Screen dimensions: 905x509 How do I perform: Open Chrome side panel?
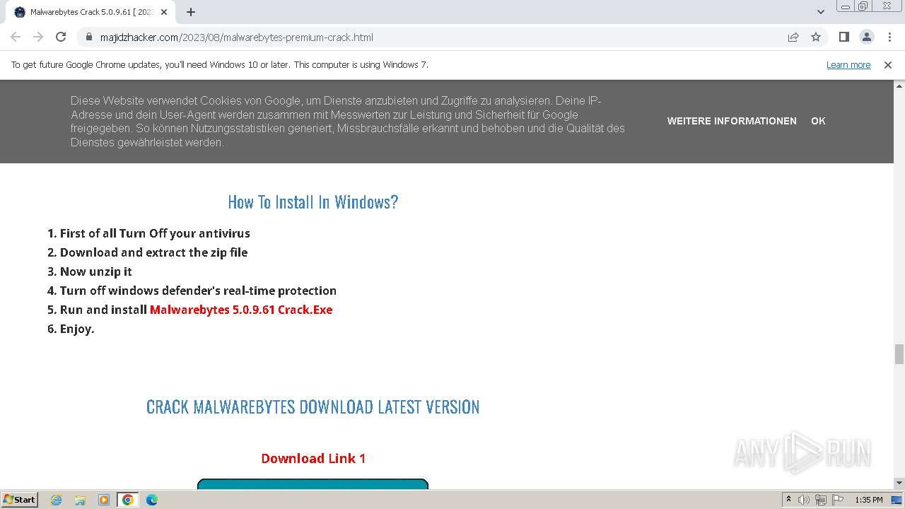(x=843, y=37)
